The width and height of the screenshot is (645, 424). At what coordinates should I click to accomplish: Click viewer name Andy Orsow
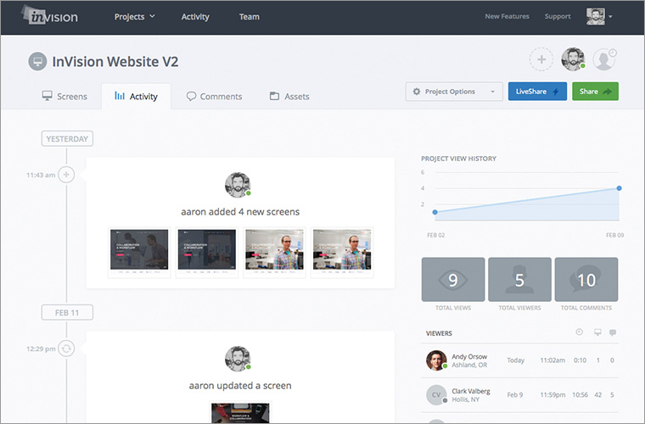[469, 357]
